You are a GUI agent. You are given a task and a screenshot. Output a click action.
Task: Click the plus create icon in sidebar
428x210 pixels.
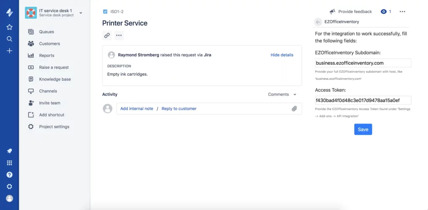coord(9,51)
